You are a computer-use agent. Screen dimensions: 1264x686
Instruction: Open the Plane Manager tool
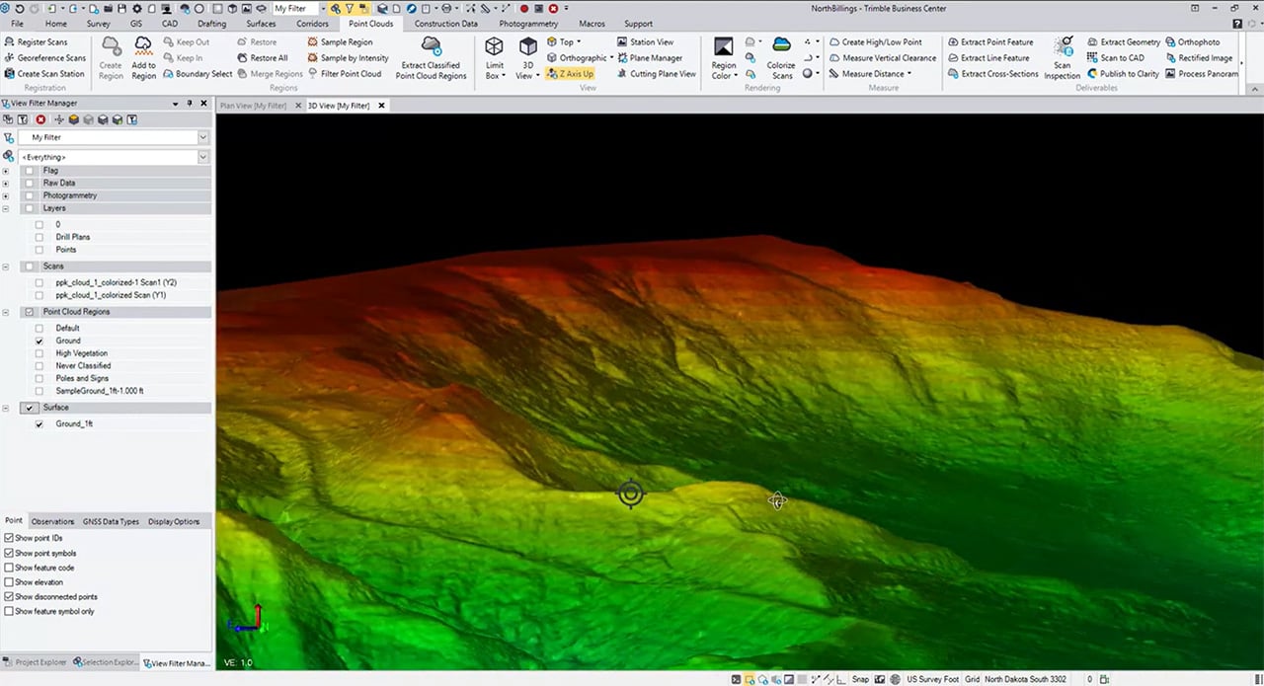click(x=649, y=58)
